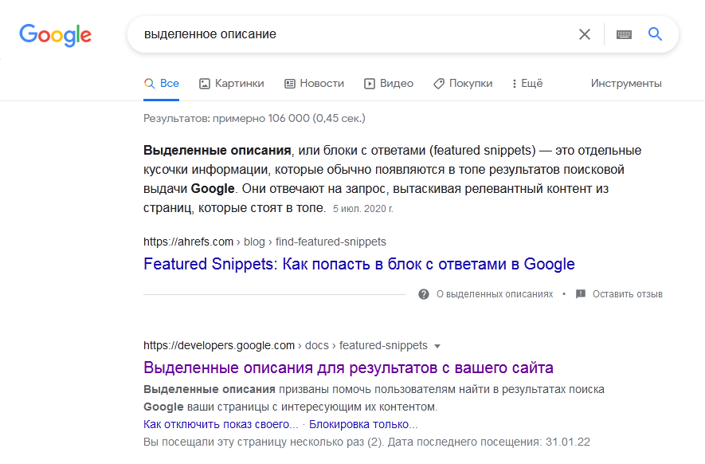This screenshot has height=464, width=705.
Task: Expand the developers.google.com result arrow
Action: click(x=437, y=346)
